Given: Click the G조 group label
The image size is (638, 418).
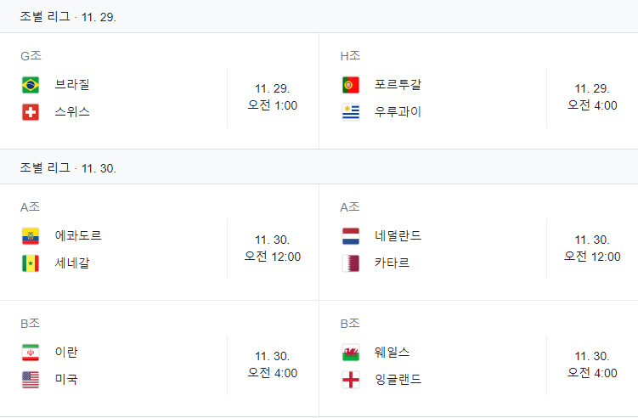Looking at the screenshot, I should 31,56.
